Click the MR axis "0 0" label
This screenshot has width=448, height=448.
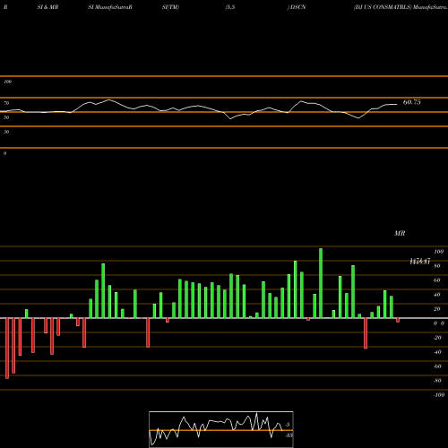tap(439, 323)
